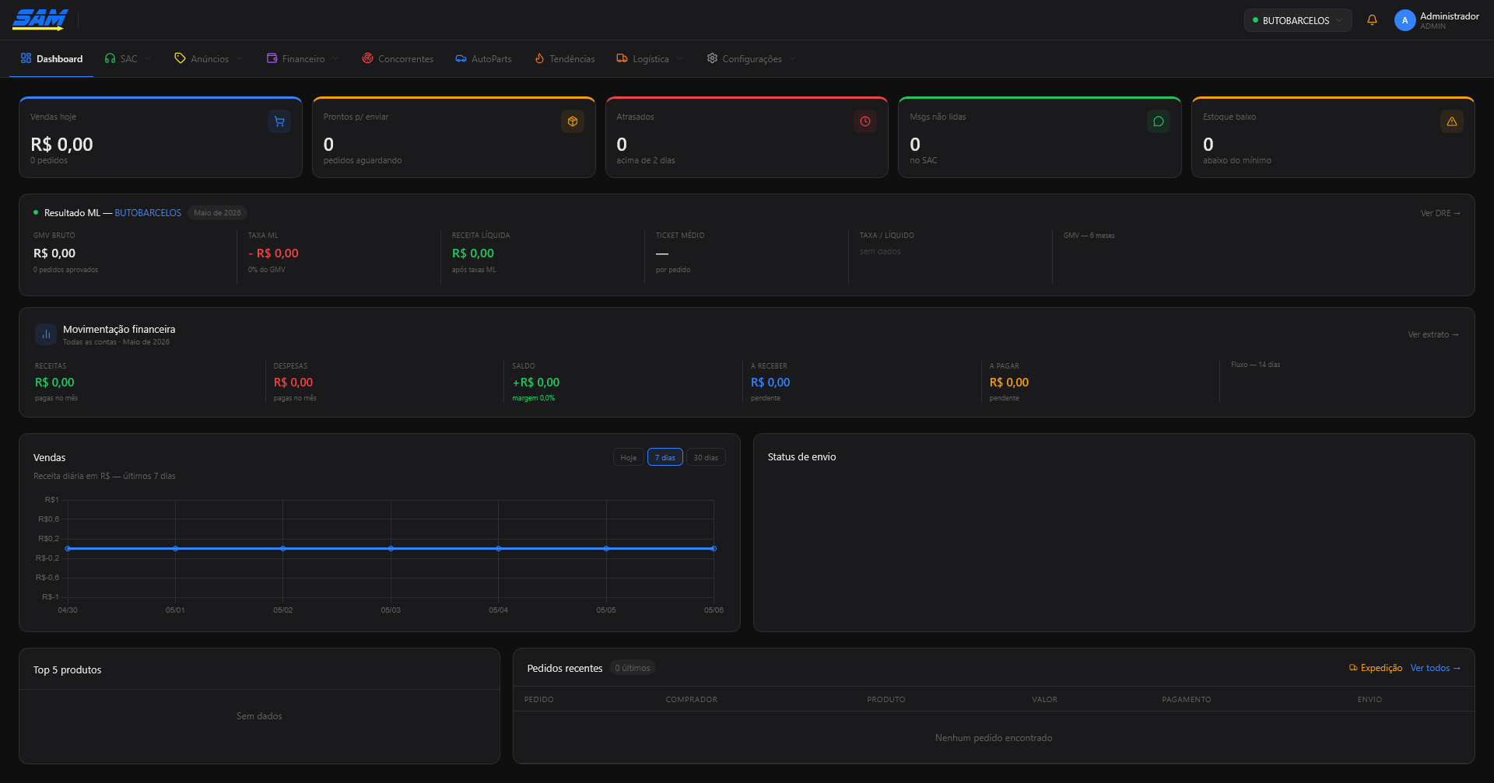The width and height of the screenshot is (1494, 783).
Task: Click the VALOR column header
Action: pyautogui.click(x=1044, y=700)
